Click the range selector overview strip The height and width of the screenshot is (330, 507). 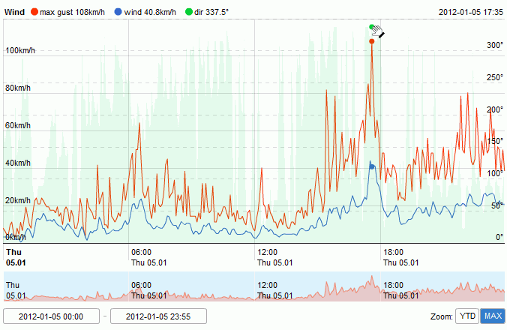tap(253, 286)
